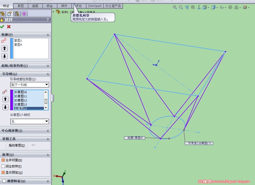The width and height of the screenshot is (255, 185).
Task: Click the view triad at bottom-left of viewport
Action: click(x=60, y=177)
